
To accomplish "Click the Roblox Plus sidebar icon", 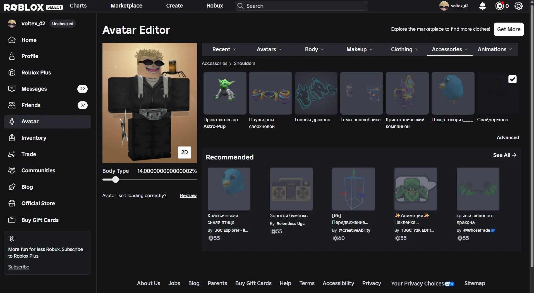I will [x=12, y=72].
